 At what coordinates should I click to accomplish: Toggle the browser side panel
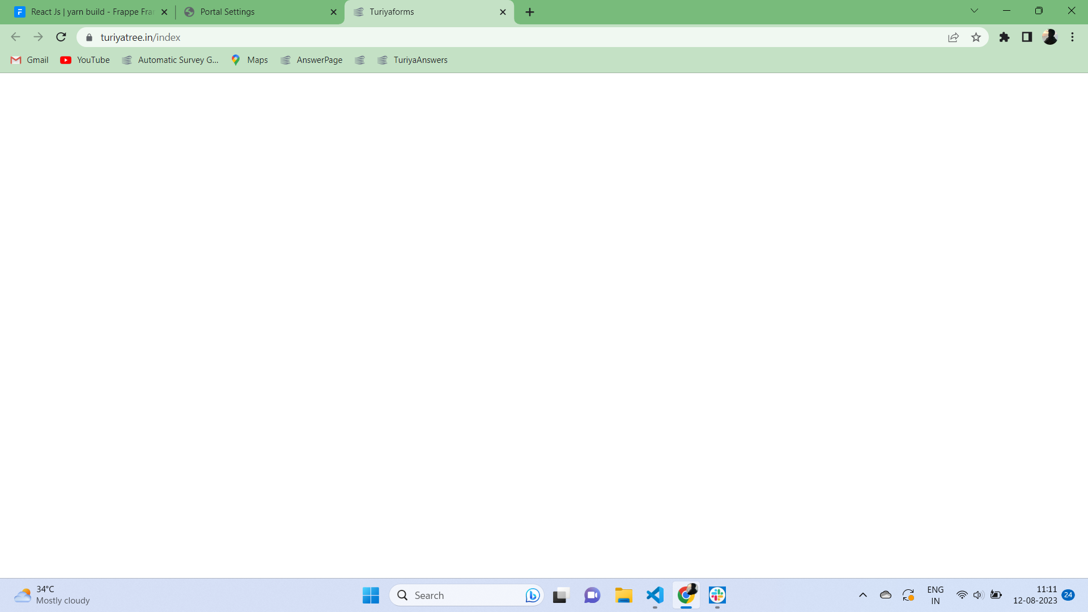coord(1027,37)
